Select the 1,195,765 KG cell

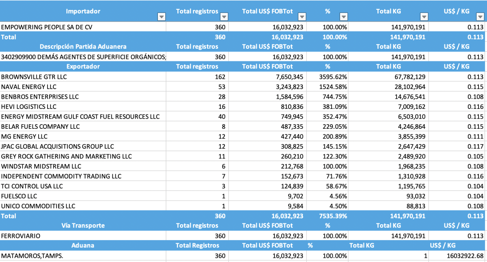pyautogui.click(x=389, y=186)
